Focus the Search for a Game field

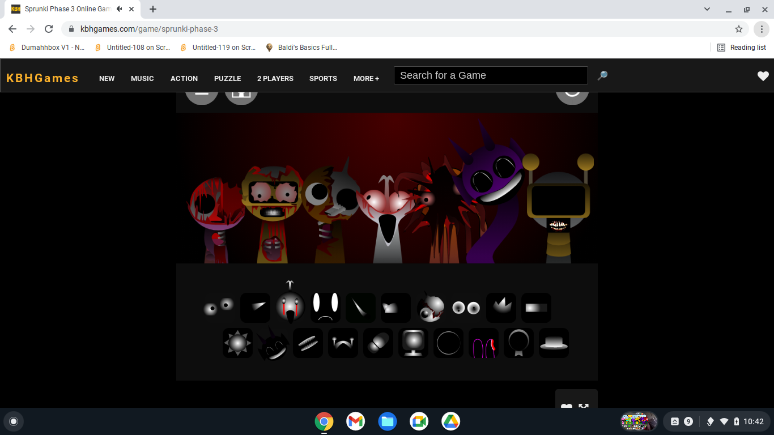pyautogui.click(x=491, y=75)
